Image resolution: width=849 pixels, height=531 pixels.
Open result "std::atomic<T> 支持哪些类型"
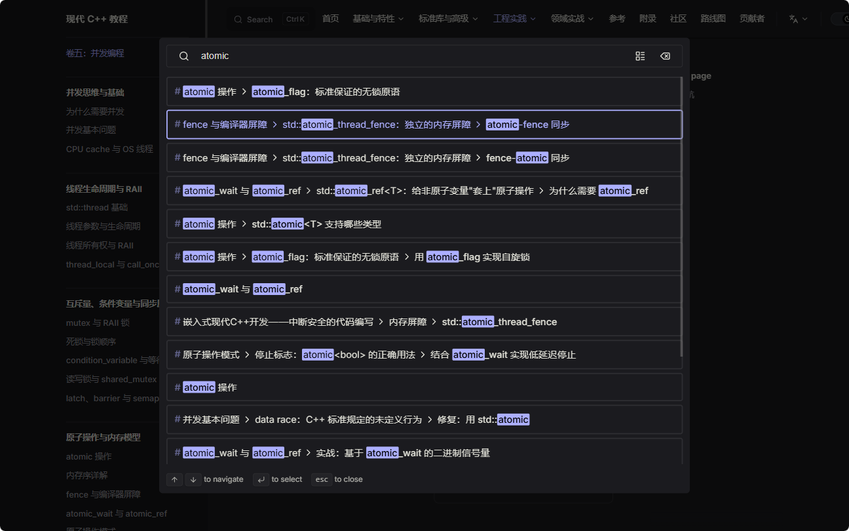(424, 224)
